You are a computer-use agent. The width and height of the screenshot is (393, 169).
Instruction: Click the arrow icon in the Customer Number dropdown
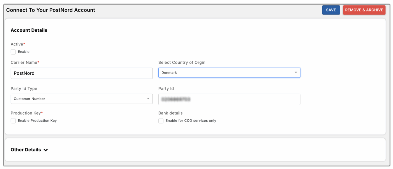148,99
